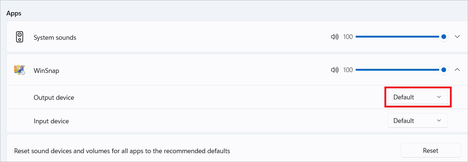The image size is (468, 162).
Task: Click the Input device label text
Action: click(x=51, y=121)
